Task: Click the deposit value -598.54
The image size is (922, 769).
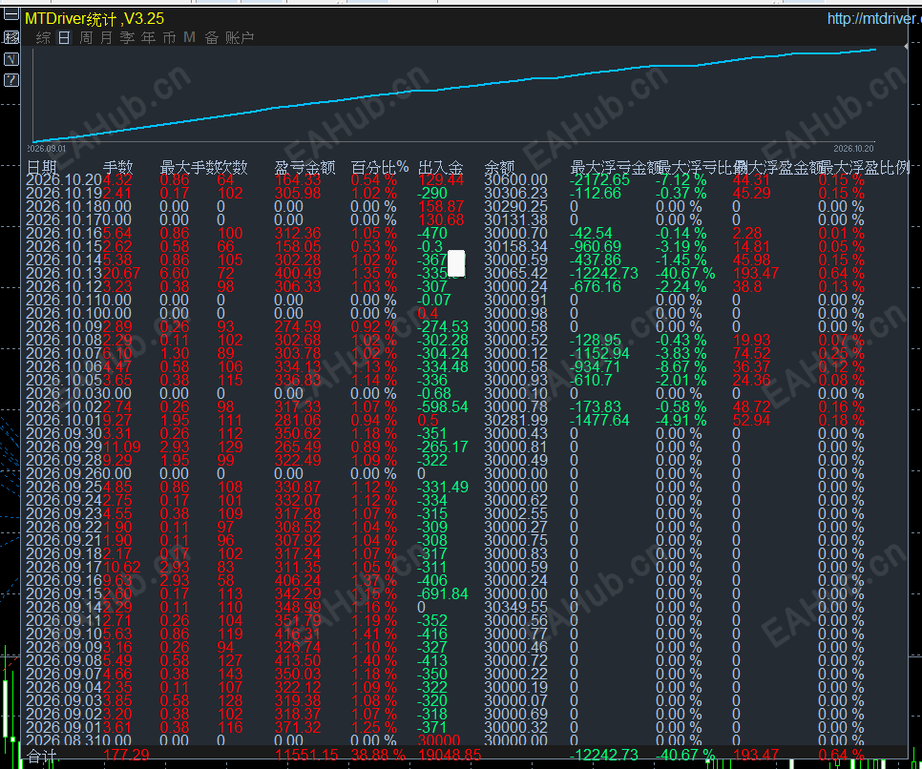Action: 443,406
